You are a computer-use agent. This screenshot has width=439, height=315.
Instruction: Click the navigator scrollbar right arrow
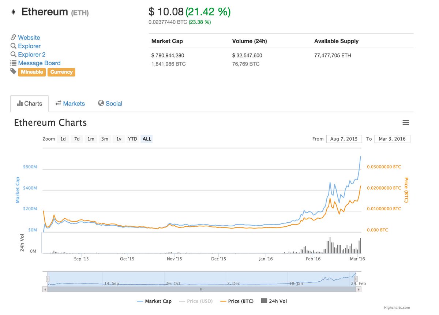click(359, 289)
